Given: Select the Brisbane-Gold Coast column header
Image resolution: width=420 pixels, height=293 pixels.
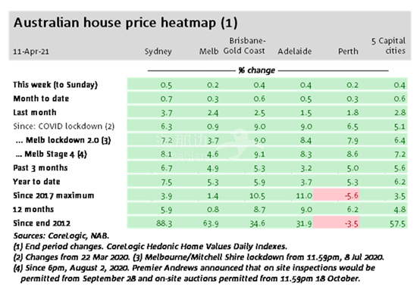Looking at the screenshot, I should (x=244, y=45).
